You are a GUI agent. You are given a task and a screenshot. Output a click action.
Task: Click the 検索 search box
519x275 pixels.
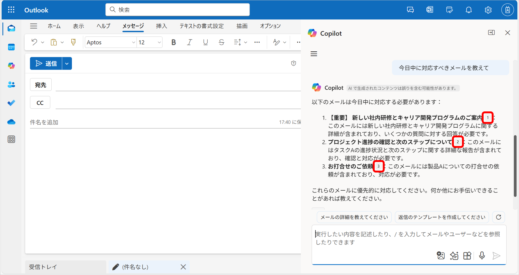coord(178,10)
